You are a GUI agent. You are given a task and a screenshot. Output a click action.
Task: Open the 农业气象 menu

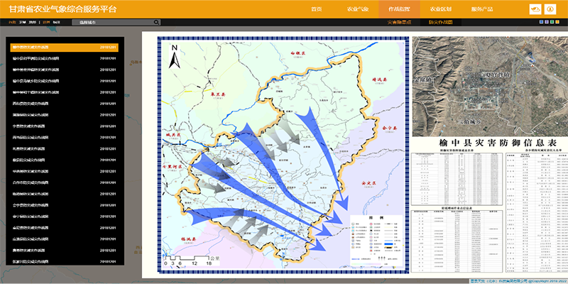click(358, 9)
